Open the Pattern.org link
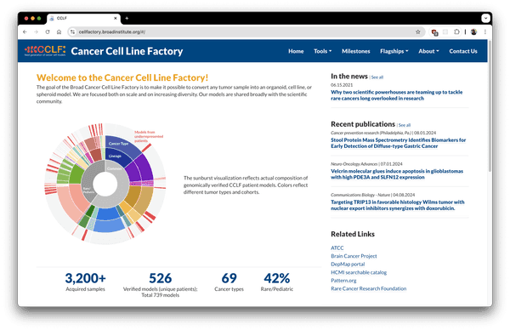Screen dimensions: 510x330 coord(343,280)
